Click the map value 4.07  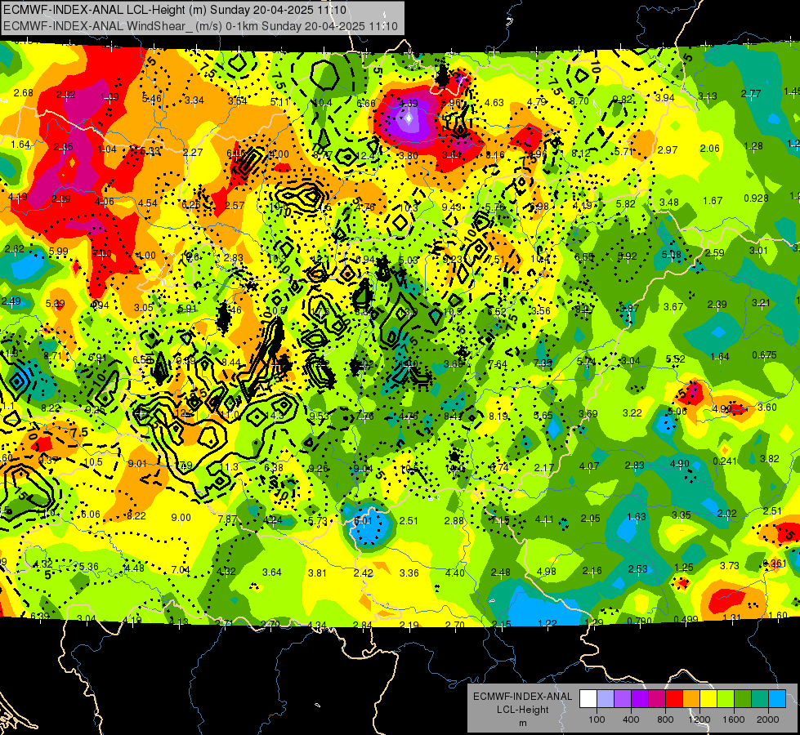(589, 465)
